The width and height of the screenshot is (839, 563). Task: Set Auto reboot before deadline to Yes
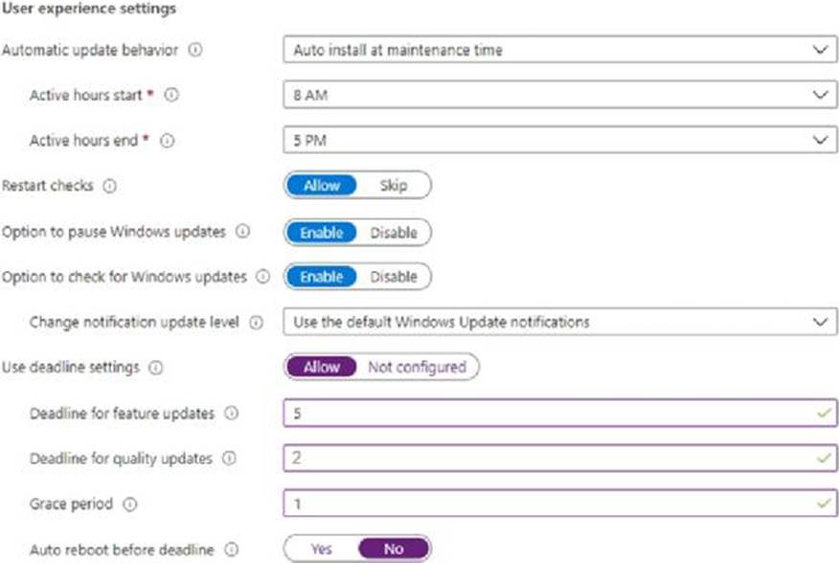[x=321, y=549]
